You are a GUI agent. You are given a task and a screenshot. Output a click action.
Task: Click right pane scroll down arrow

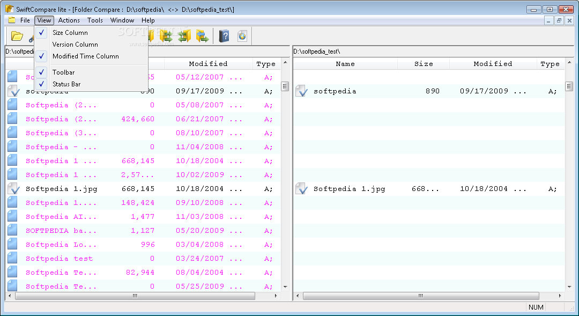tap(569, 287)
